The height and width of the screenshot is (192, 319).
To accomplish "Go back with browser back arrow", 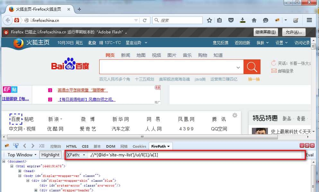I will (8, 20).
